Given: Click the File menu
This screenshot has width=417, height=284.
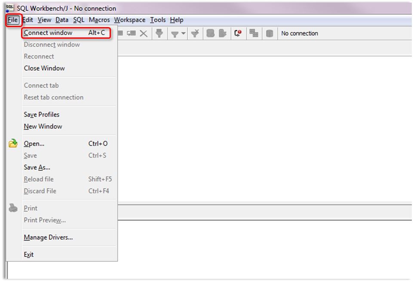Looking at the screenshot, I should (x=12, y=20).
